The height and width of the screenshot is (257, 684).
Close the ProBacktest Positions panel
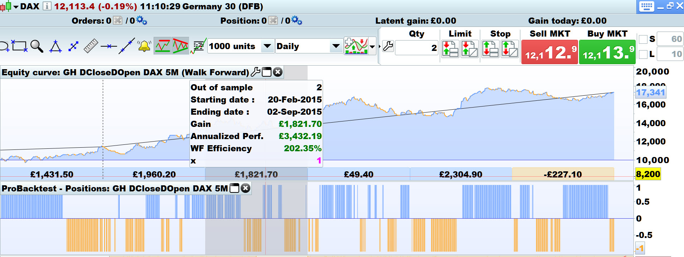pos(245,188)
